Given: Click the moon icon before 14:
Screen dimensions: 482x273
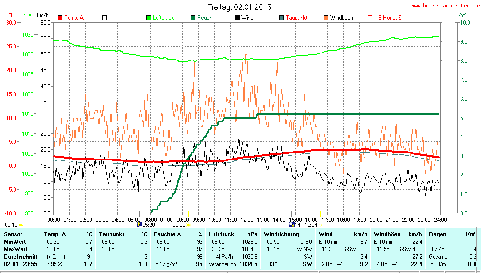Looking at the screenshot, I should 292,225.
